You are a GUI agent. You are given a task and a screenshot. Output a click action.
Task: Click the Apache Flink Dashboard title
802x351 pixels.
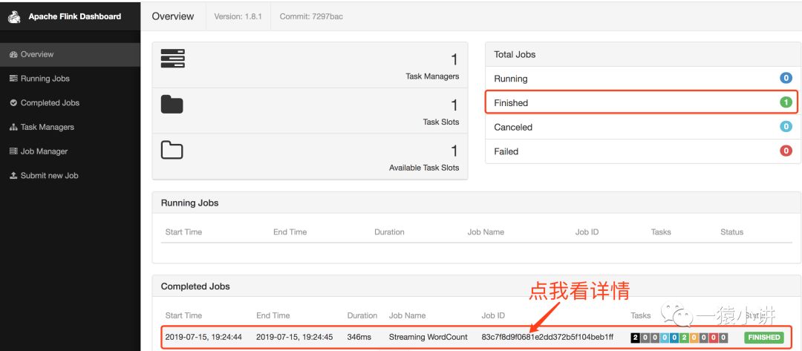point(75,16)
